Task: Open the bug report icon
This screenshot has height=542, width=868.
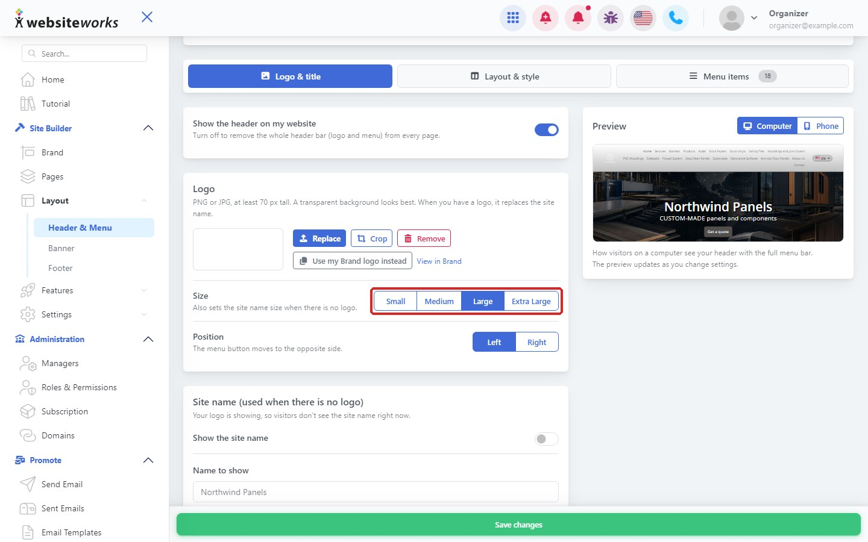Action: pos(611,18)
